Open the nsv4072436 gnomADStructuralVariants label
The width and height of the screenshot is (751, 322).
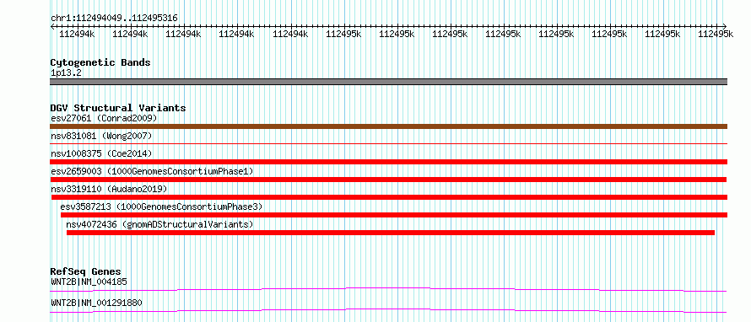point(159,224)
